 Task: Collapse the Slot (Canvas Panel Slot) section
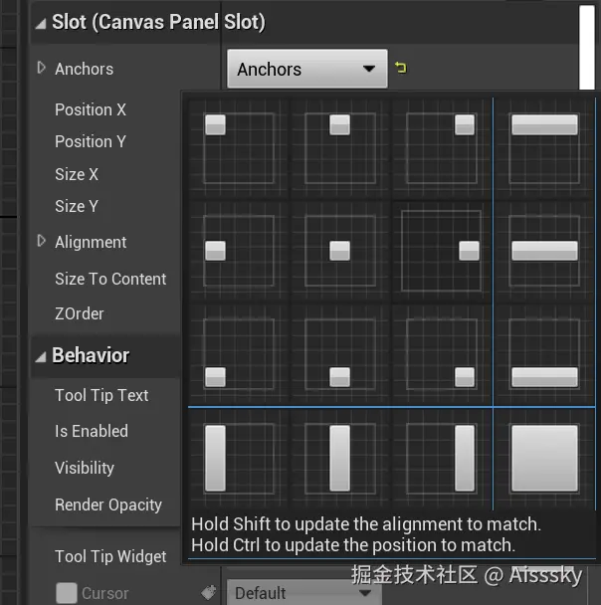click(40, 23)
